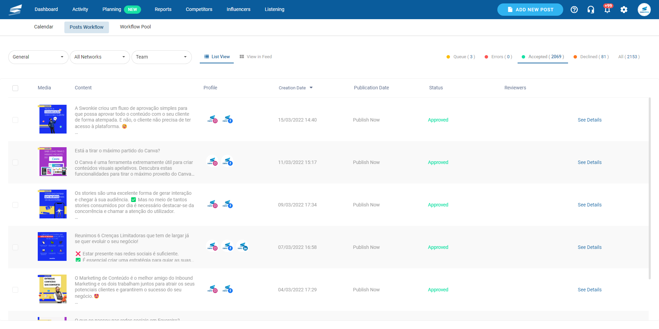Image resolution: width=659 pixels, height=329 pixels.
Task: See Details for the 11/03/2022 post
Action: (590, 162)
